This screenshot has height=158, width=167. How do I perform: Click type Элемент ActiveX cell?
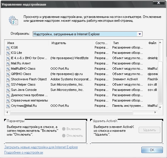(125, 79)
